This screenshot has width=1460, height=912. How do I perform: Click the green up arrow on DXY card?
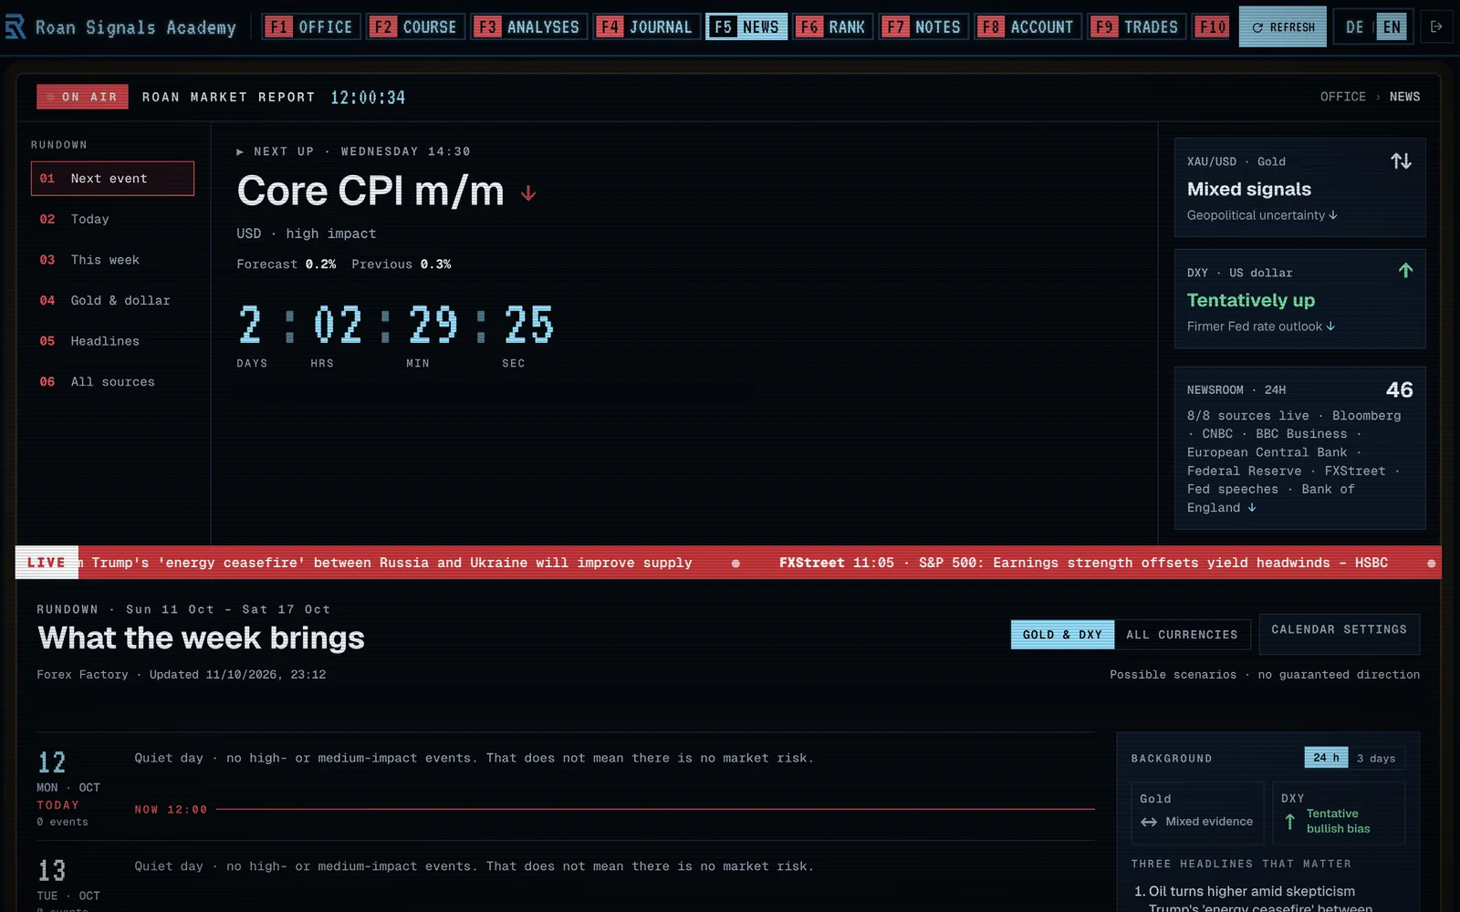1405,271
